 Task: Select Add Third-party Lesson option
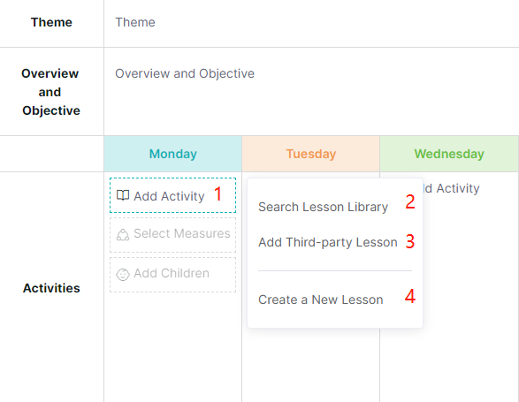pyautogui.click(x=328, y=242)
